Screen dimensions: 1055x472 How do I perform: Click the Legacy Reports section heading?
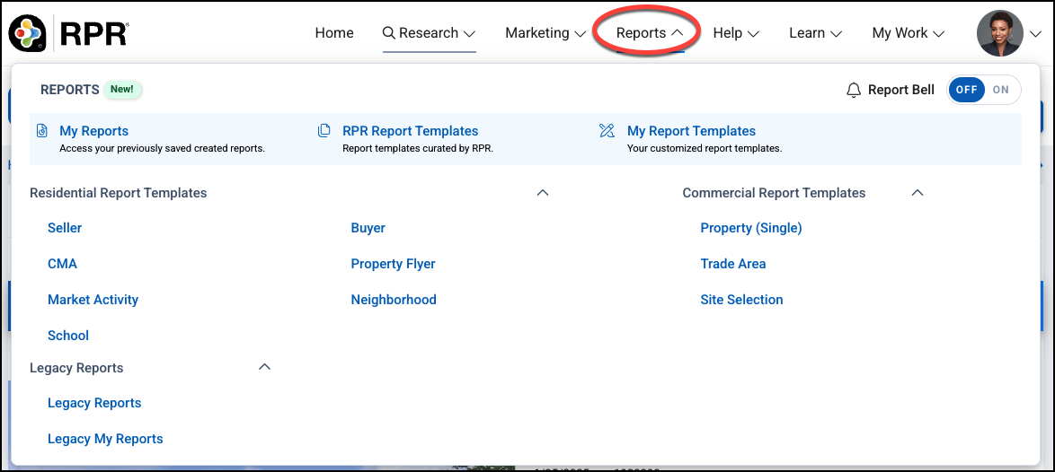click(76, 367)
